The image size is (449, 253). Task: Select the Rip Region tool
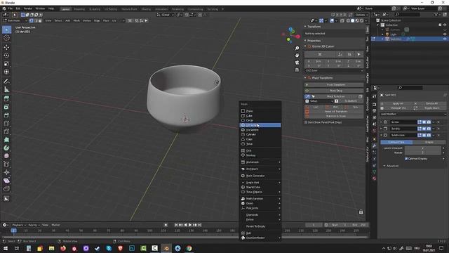pos(6,189)
